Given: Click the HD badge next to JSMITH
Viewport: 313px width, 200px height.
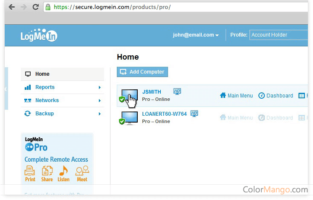Looking at the screenshot, I should click(x=177, y=91).
